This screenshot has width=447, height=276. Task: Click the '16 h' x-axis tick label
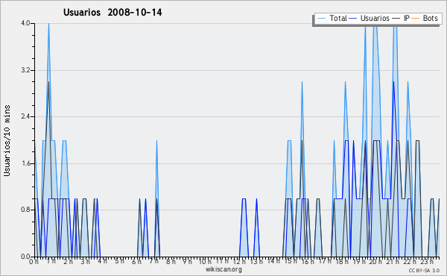coord(308,262)
